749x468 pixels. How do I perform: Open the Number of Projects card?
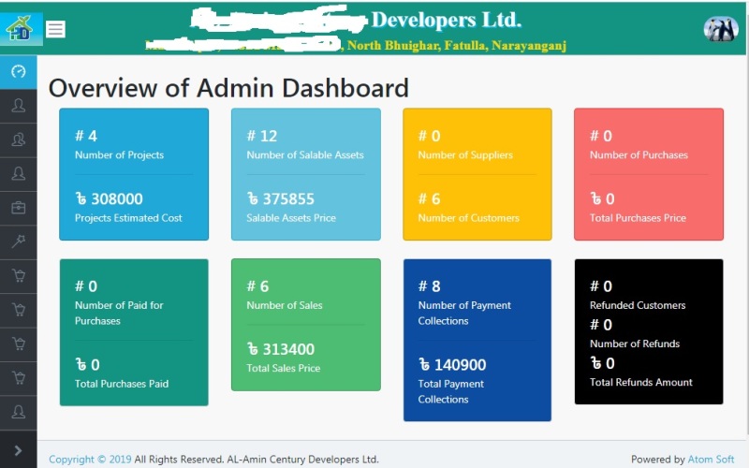[134, 174]
